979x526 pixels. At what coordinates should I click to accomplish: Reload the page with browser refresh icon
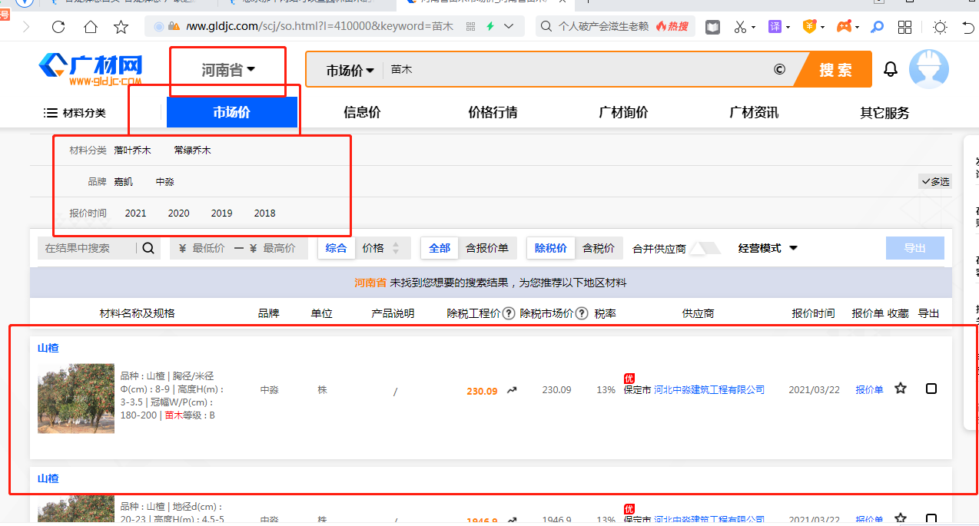(58, 27)
